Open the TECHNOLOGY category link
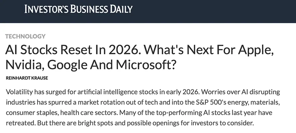 25,36
